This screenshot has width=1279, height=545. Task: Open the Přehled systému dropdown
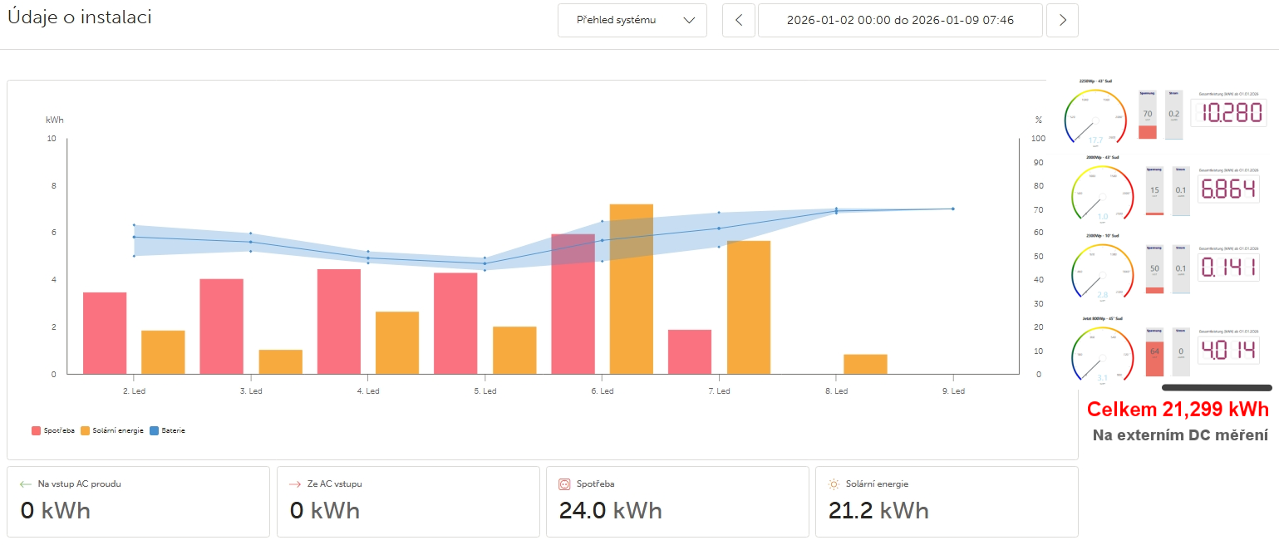point(632,20)
